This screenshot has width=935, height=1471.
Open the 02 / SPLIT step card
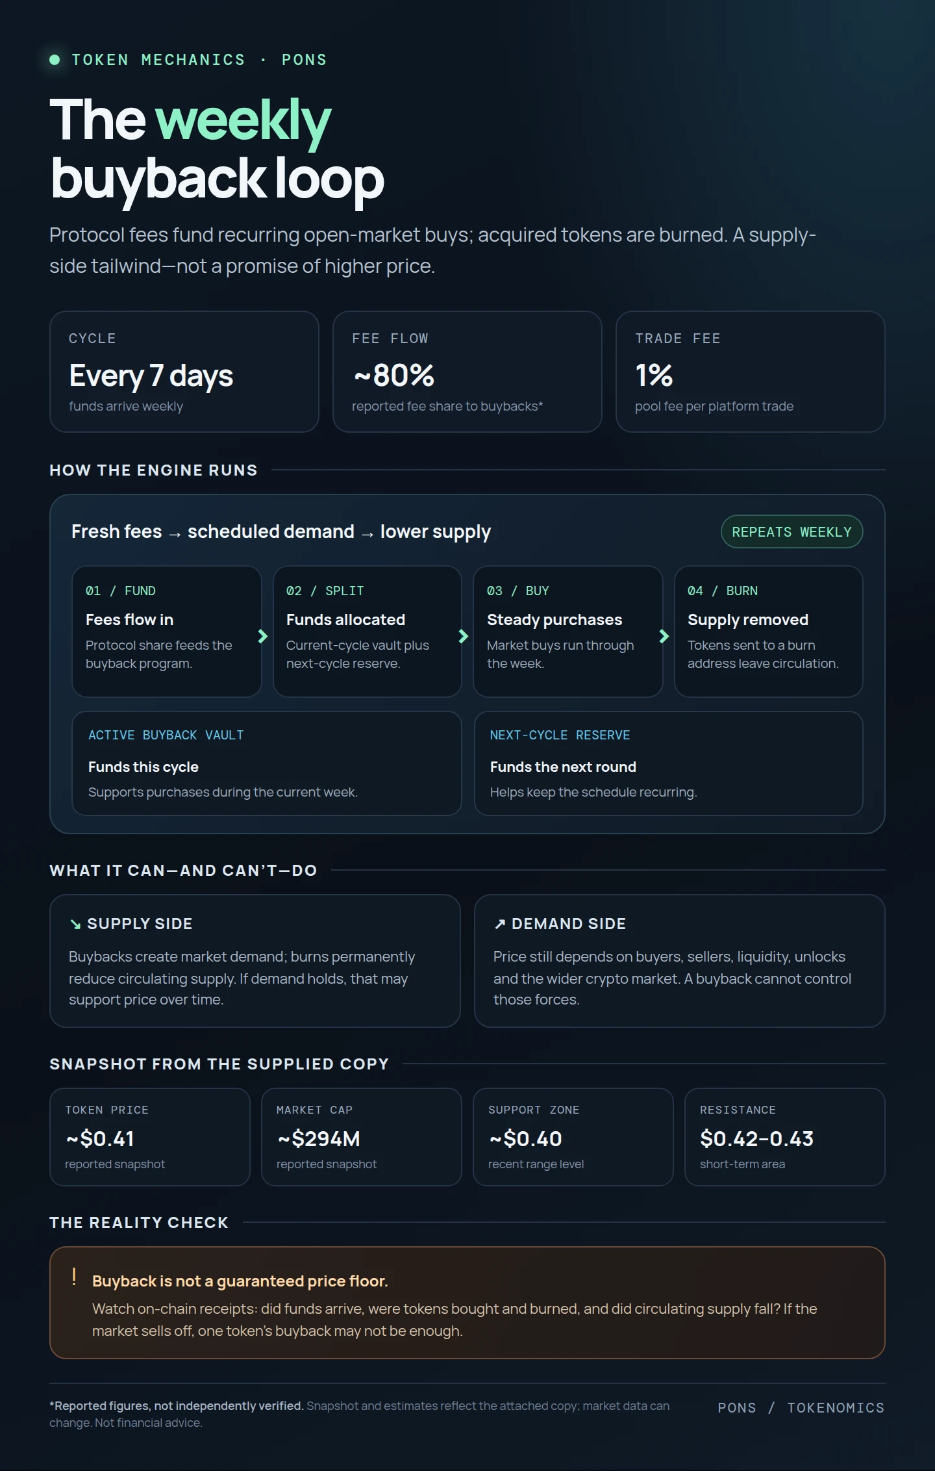coord(368,632)
